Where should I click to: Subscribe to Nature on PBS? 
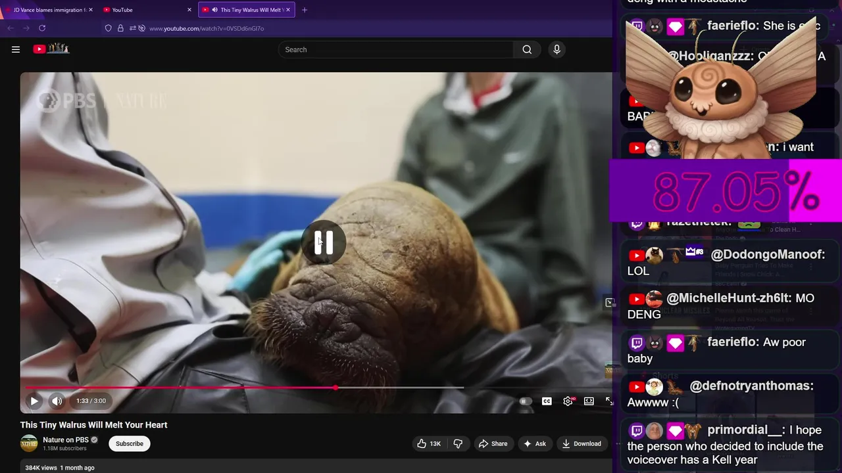130,443
